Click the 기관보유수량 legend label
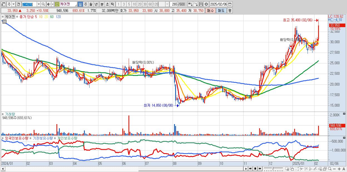 click(42, 138)
